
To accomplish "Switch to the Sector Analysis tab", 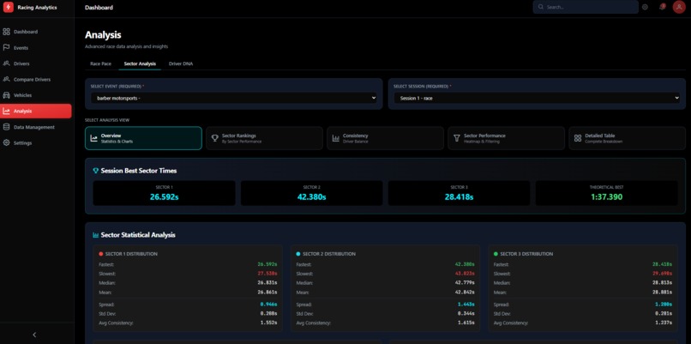I will pyautogui.click(x=140, y=64).
